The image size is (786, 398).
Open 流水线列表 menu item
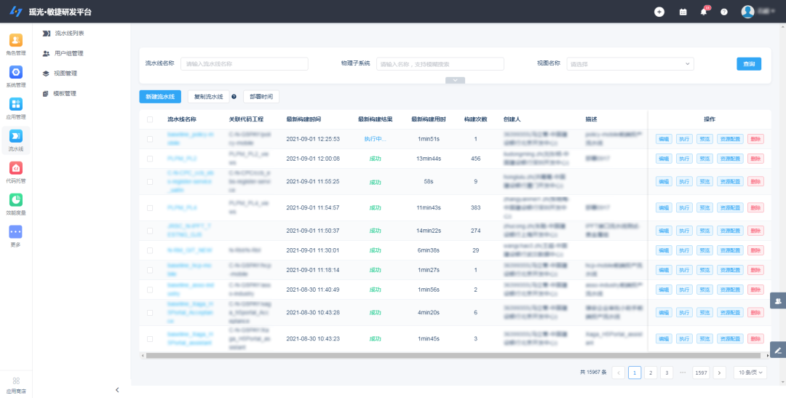point(63,33)
